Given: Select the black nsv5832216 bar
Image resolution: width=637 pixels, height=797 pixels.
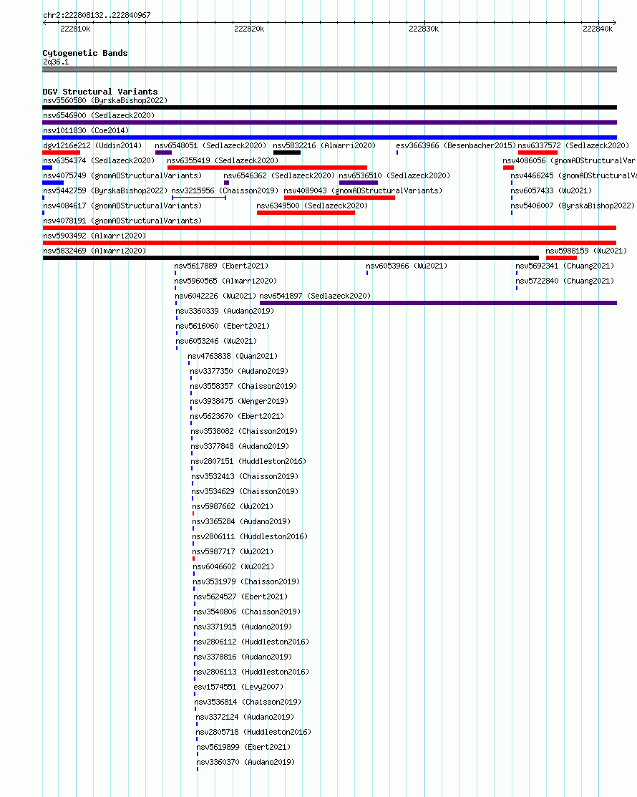Looking at the screenshot, I should pos(287,153).
